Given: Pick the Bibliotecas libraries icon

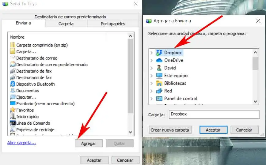Looking at the screenshot, I should pos(159,83).
